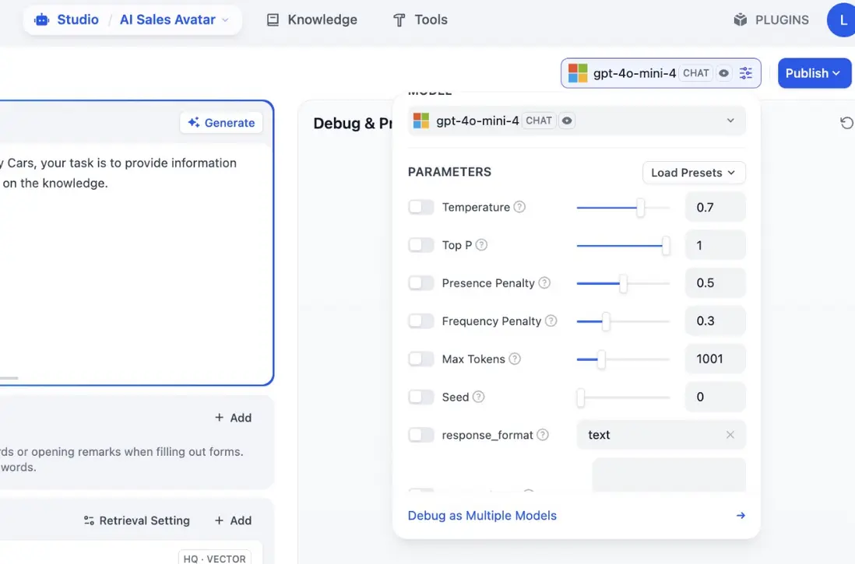Click arrow next to Debug as Multiple Models

coord(741,516)
